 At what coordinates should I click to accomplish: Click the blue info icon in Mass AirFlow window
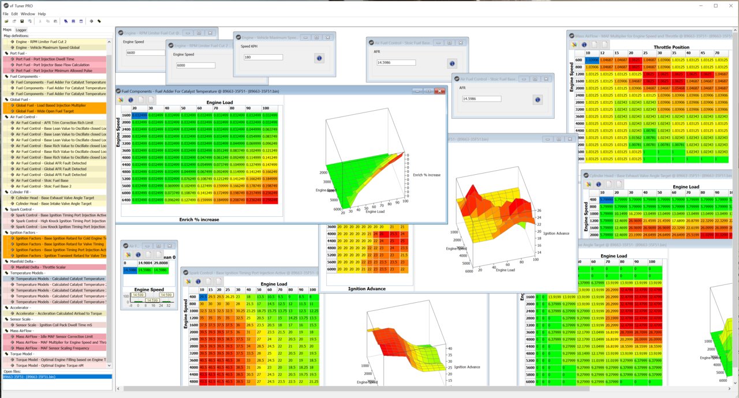[583, 44]
